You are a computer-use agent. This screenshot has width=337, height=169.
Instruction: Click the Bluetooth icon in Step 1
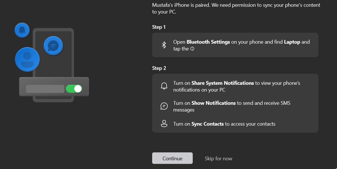[x=164, y=45]
